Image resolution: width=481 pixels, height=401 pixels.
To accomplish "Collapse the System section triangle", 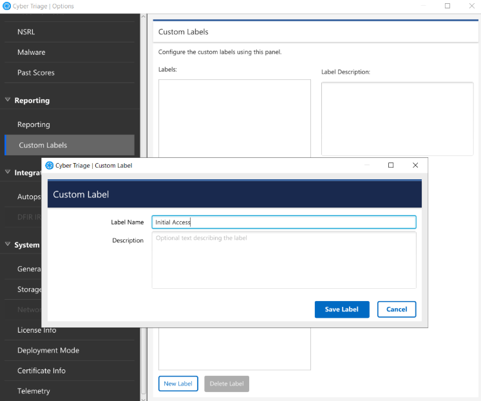I will [x=8, y=245].
